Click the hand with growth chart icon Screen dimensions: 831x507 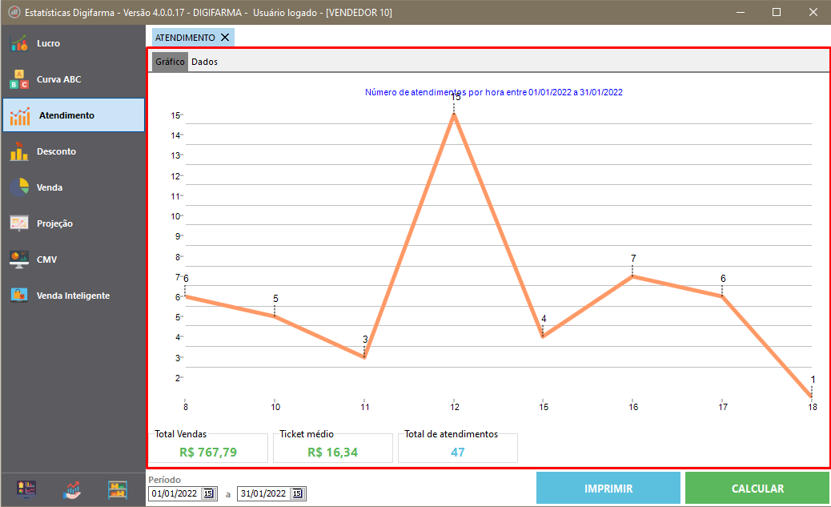point(73,489)
